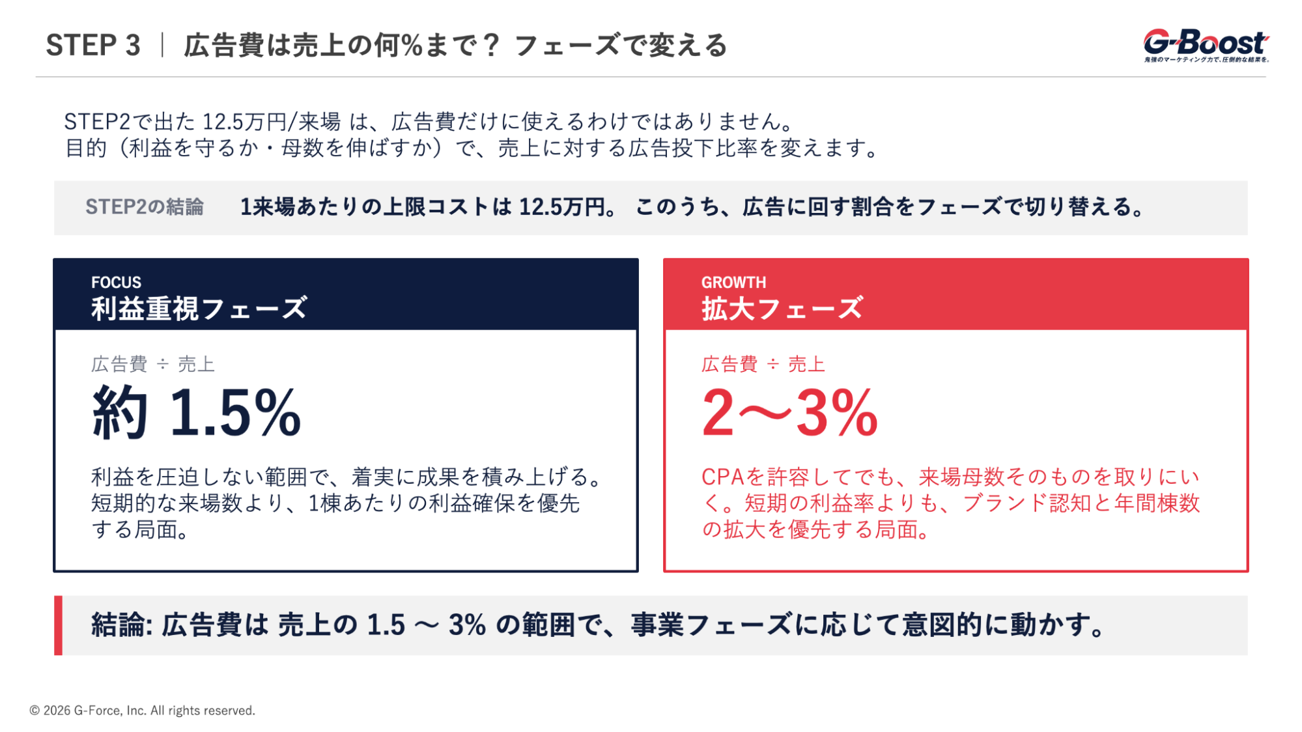
Task: Click the tagline under the G-Boost logo
Action: click(1206, 60)
